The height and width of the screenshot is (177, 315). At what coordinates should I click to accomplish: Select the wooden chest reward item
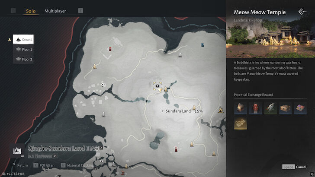click(286, 108)
